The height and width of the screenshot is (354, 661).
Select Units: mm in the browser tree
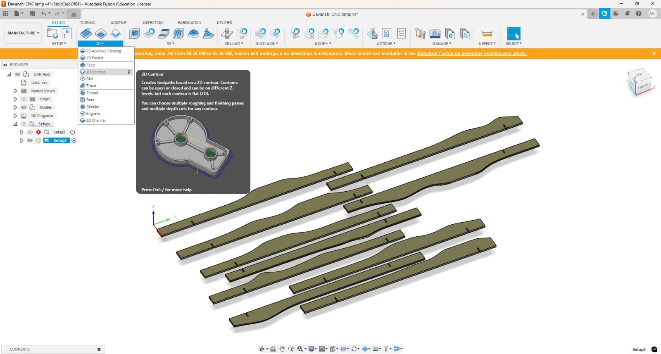39,83
